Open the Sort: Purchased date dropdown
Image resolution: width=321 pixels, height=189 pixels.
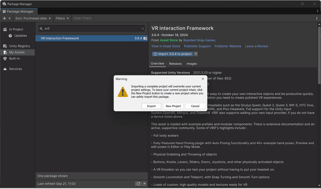(33, 18)
